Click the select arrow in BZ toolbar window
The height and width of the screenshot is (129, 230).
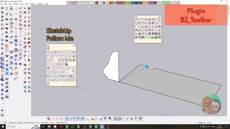pos(48,48)
